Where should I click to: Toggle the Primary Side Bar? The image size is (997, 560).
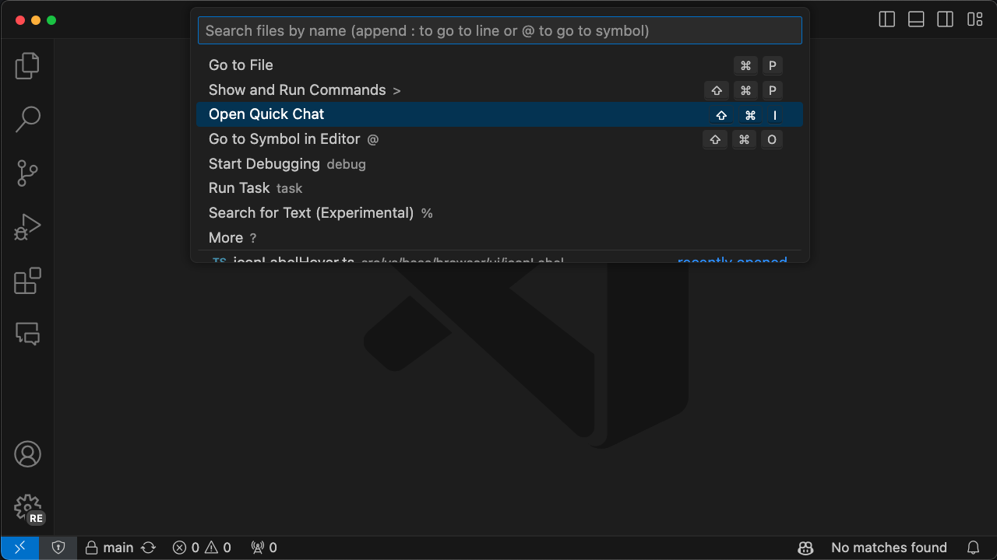tap(886, 19)
